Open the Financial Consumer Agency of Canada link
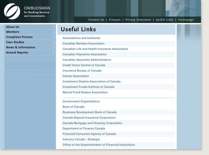The image size is (209, 155). [x=89, y=134]
